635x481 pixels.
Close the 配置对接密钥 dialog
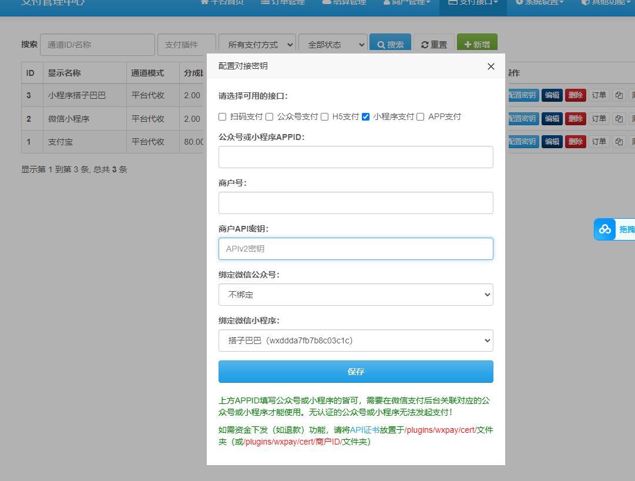pyautogui.click(x=491, y=66)
